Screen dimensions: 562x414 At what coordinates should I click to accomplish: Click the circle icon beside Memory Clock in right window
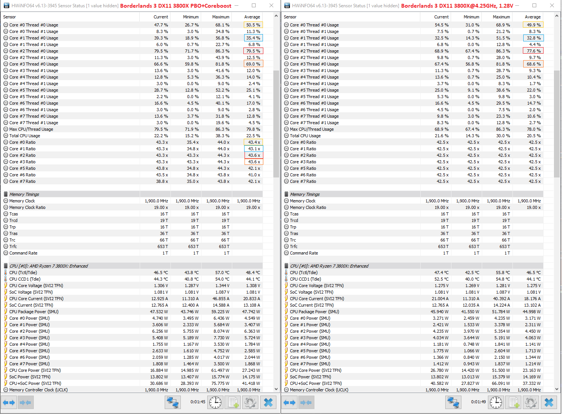click(x=286, y=201)
